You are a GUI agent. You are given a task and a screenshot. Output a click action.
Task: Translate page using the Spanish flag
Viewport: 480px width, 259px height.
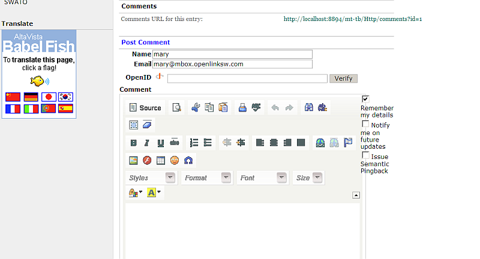66,109
